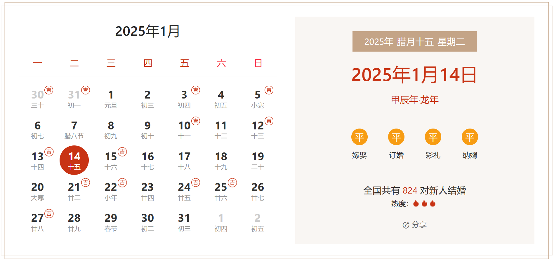554x260 pixels.
Task: Click the 订婚 label
Action: 396,155
